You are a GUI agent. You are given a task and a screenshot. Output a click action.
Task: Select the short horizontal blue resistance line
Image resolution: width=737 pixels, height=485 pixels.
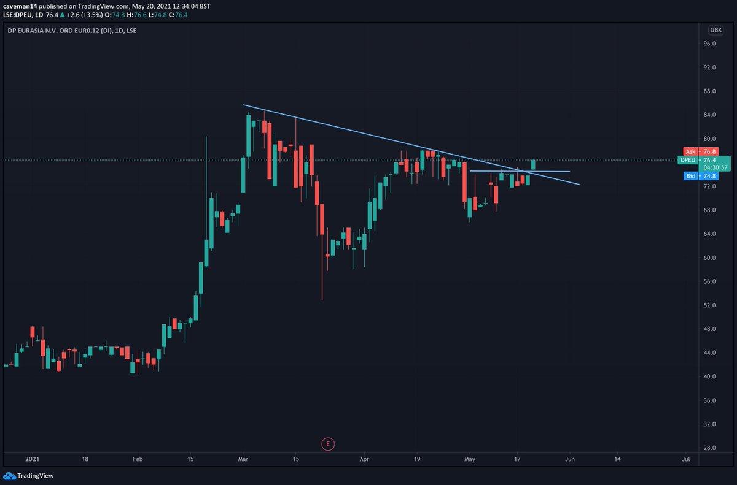pyautogui.click(x=520, y=171)
